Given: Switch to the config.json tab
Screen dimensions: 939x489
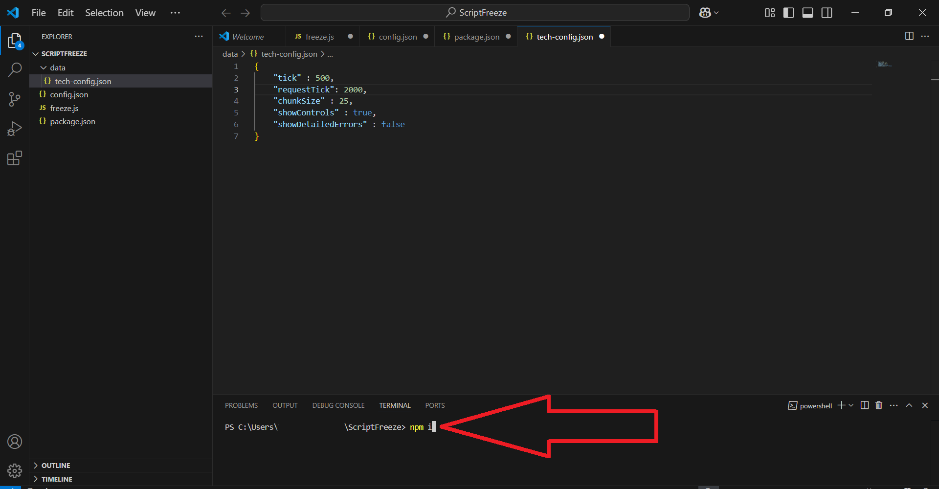Looking at the screenshot, I should (x=396, y=37).
